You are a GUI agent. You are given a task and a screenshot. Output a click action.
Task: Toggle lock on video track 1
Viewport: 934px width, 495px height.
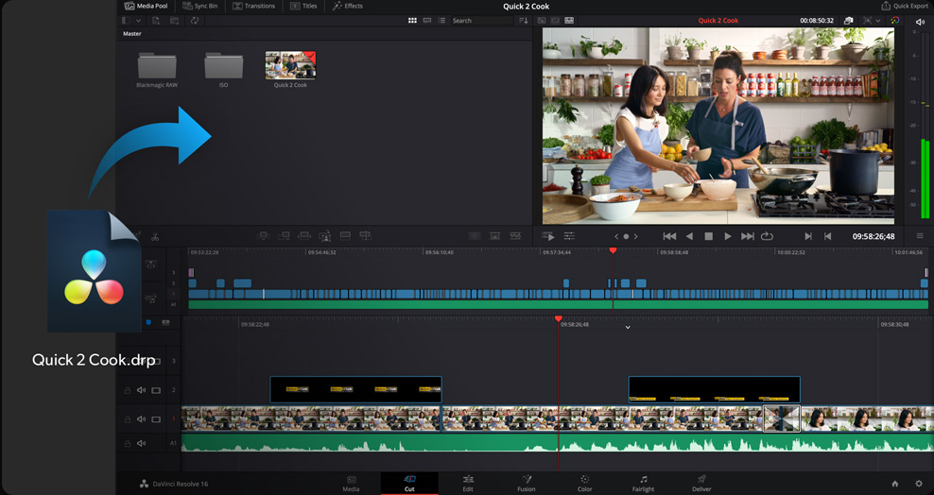tap(127, 418)
